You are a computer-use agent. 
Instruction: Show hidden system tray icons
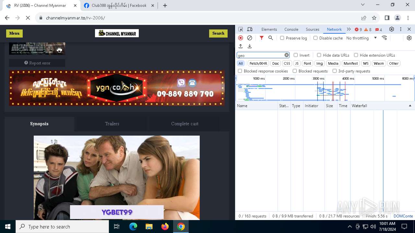[x=350, y=227]
